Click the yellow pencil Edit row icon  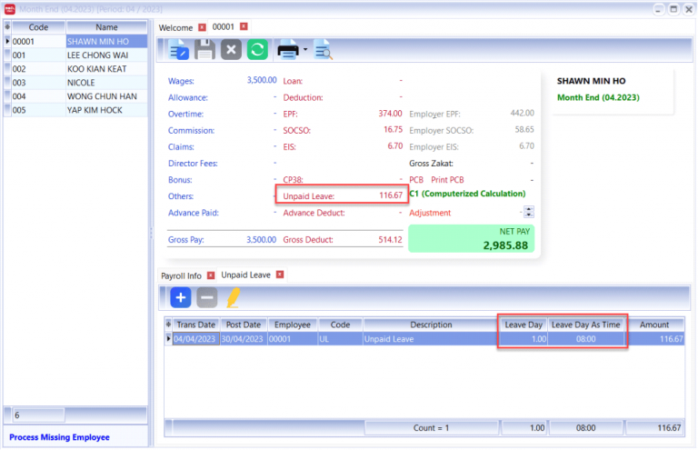click(x=233, y=297)
